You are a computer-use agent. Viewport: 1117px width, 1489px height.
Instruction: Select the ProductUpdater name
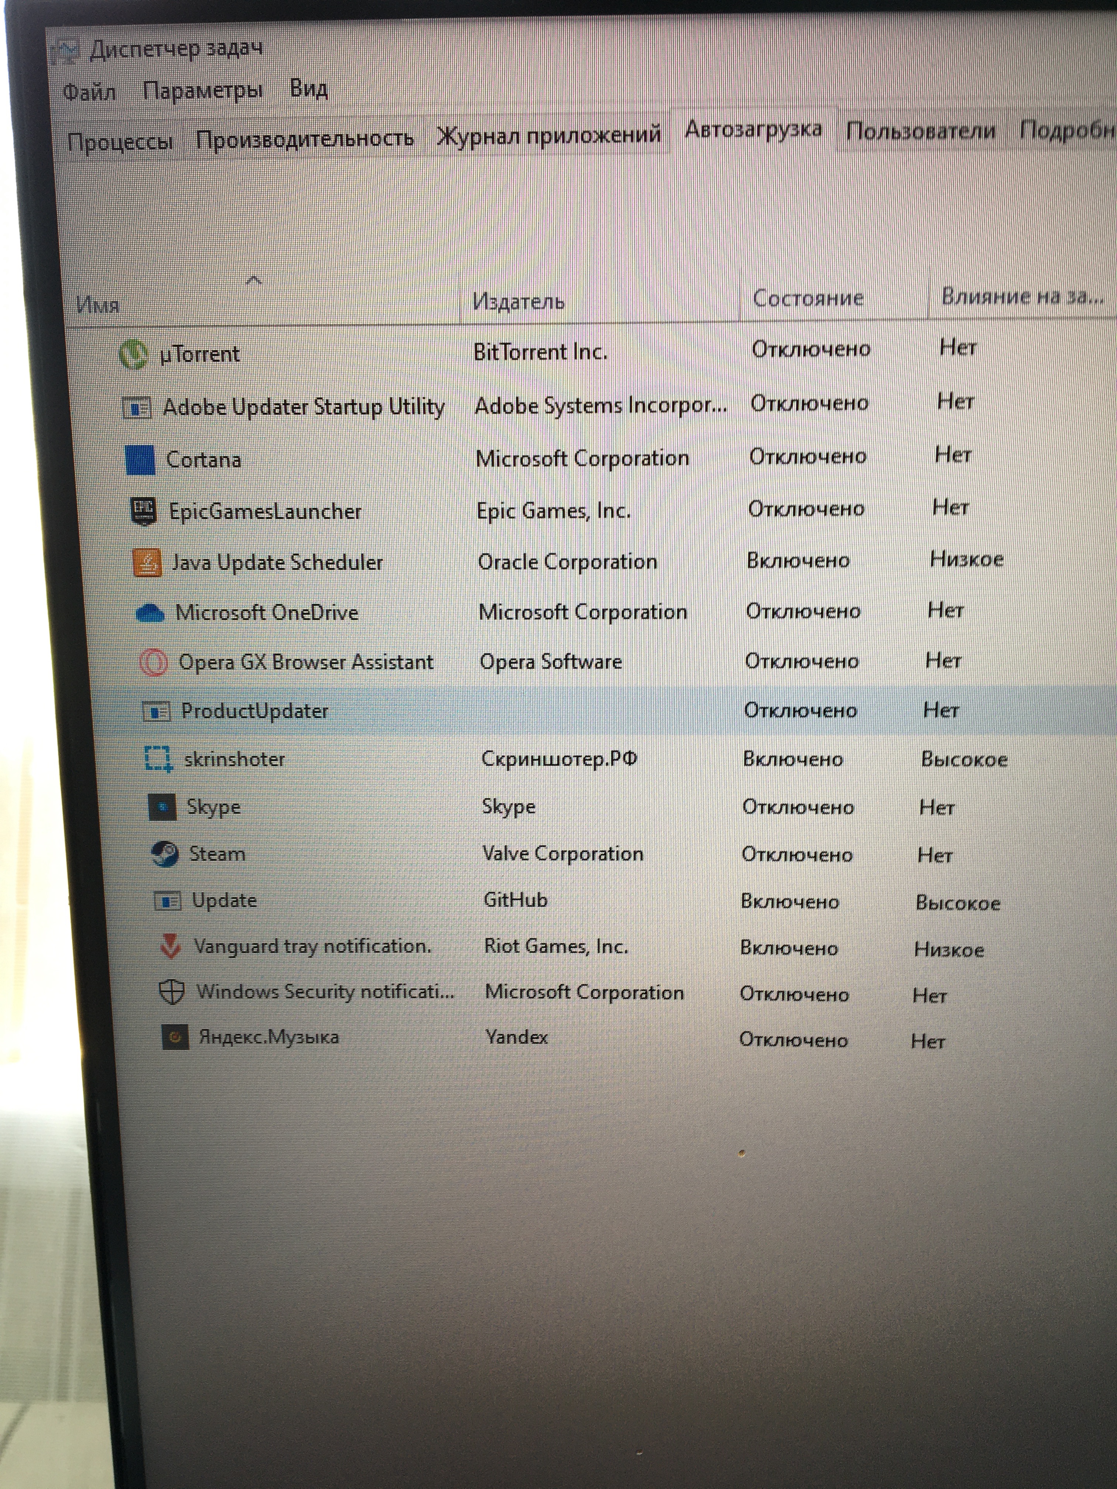tap(255, 711)
